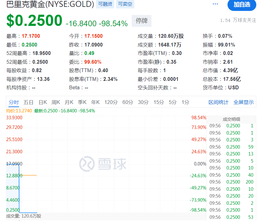The height and width of the screenshot is (221, 266).
Task: Click the 总股本 value 17.56亿
Action: point(232,79)
